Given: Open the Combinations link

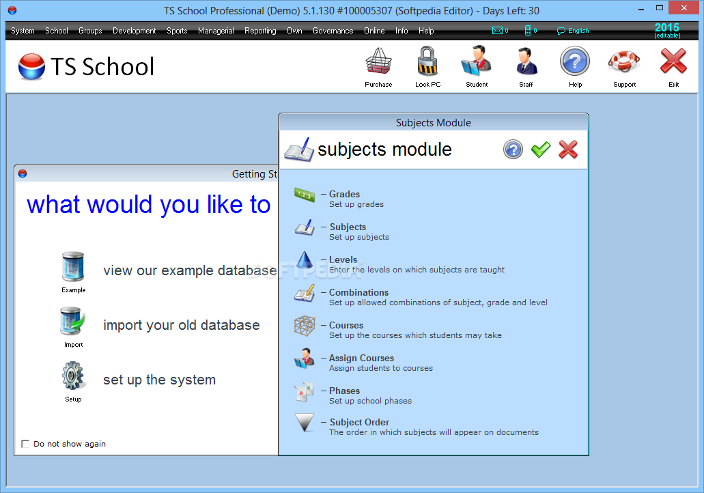Looking at the screenshot, I should point(358,292).
